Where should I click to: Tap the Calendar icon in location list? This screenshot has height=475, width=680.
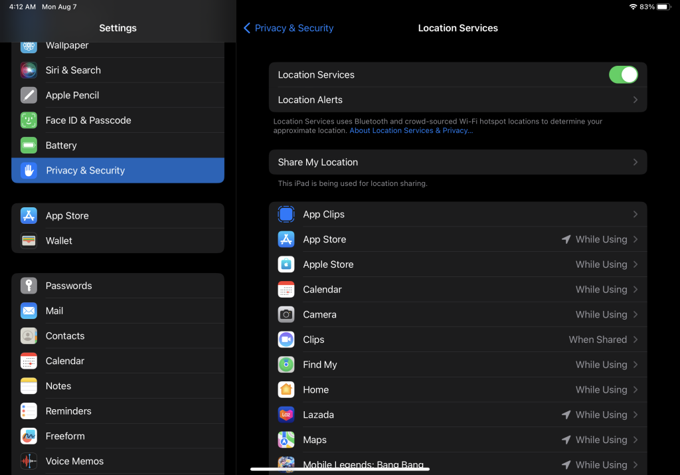(286, 290)
